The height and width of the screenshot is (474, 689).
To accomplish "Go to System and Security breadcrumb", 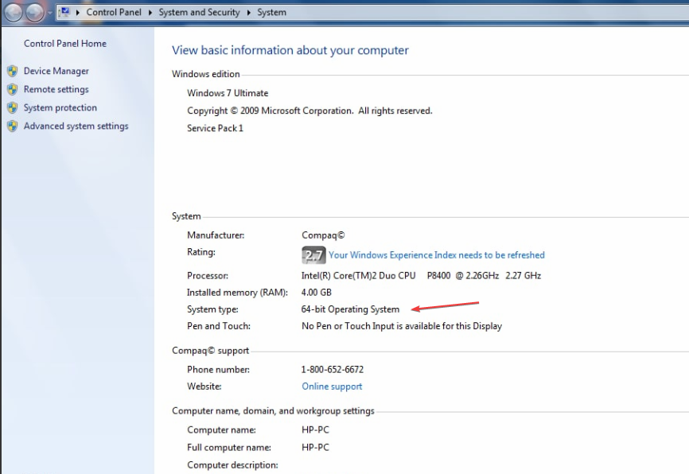I will click(199, 12).
